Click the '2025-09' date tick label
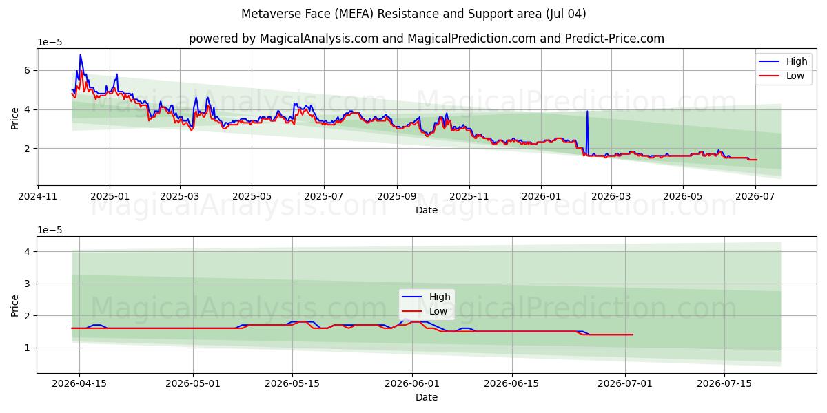 pos(397,197)
